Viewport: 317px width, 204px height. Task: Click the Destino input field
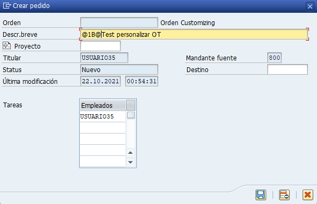click(x=288, y=69)
